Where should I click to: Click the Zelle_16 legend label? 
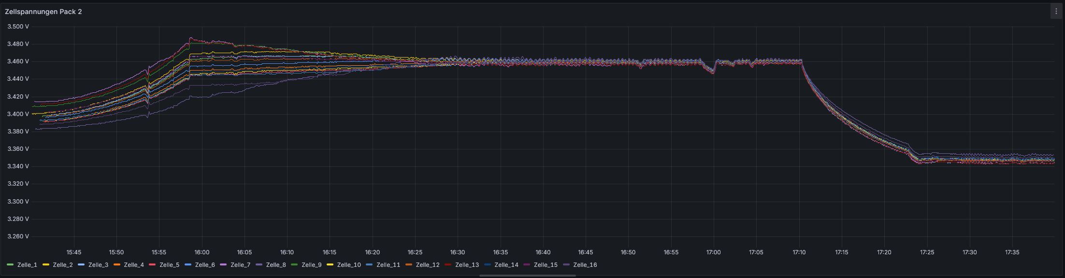(585, 265)
